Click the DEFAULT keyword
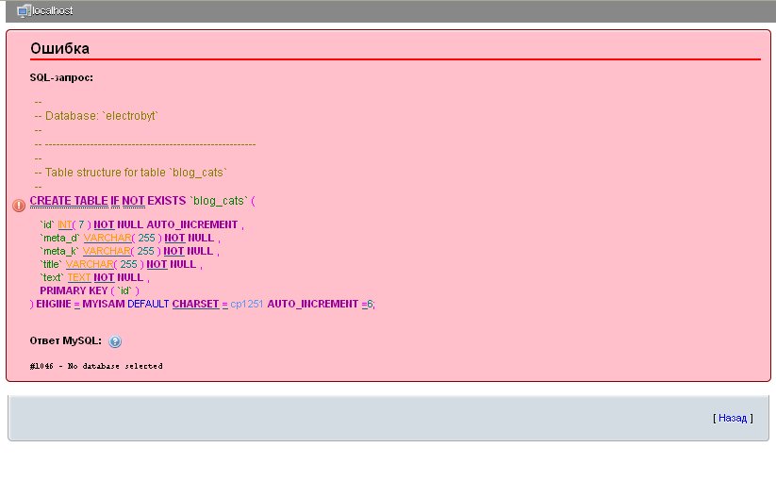Screen dimensions: 776x497 coord(148,304)
